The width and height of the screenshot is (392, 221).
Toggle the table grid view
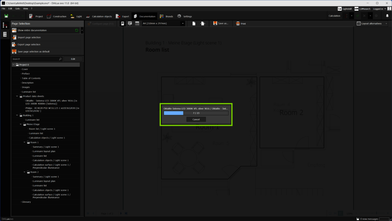(x=137, y=24)
